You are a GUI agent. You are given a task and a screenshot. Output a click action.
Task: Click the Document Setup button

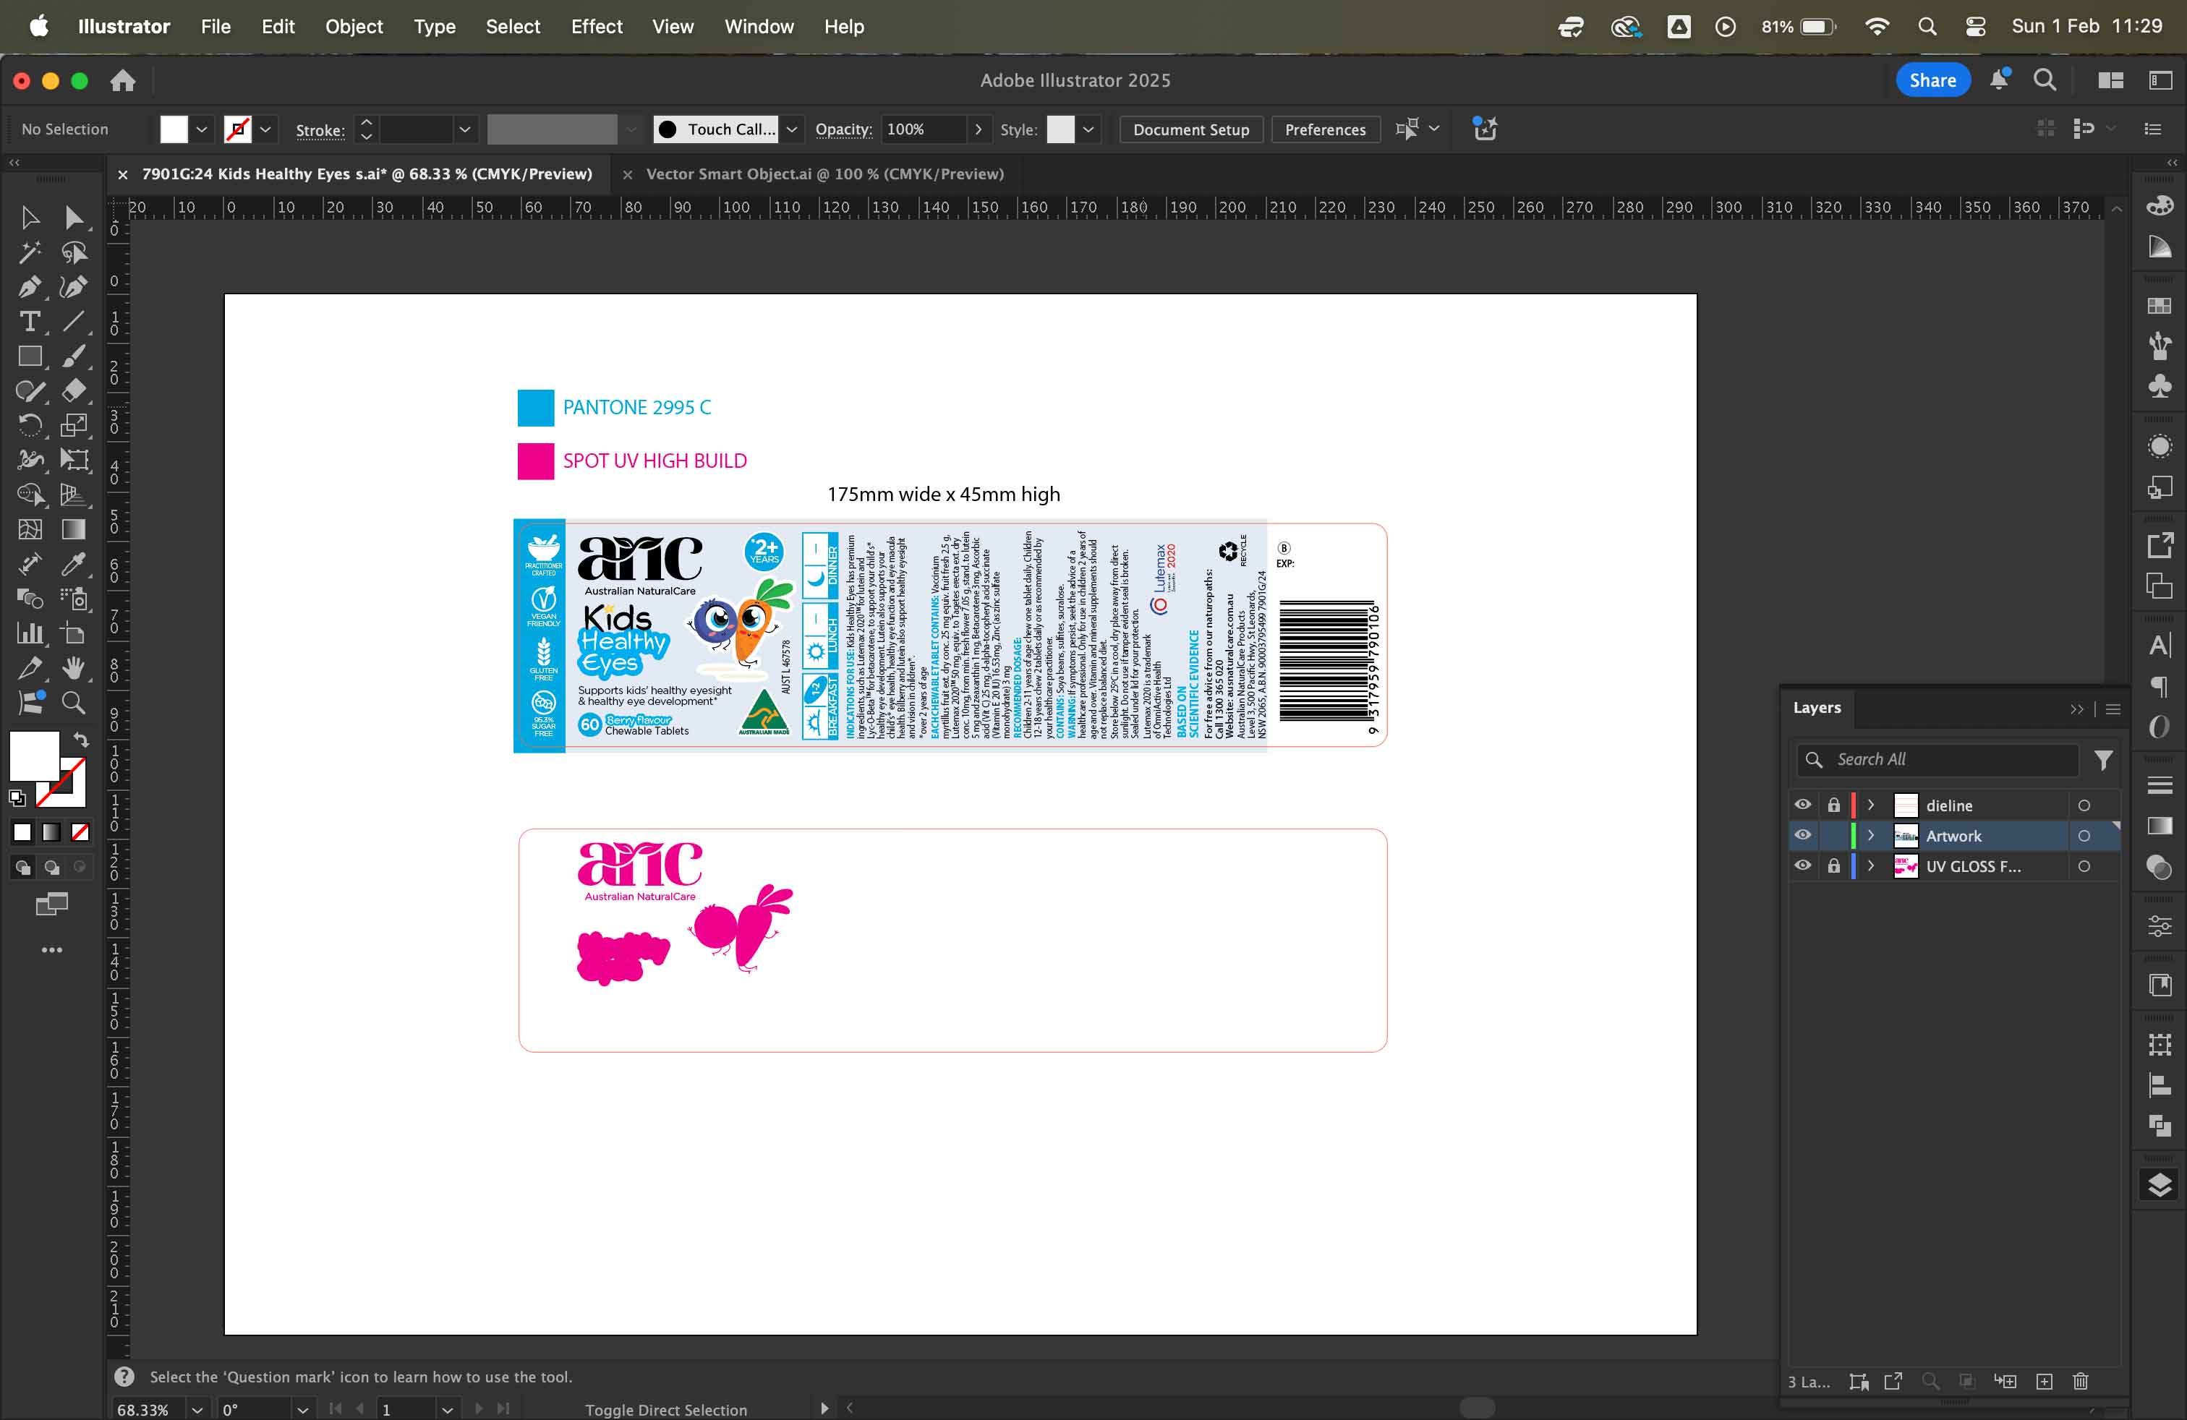[1190, 129]
